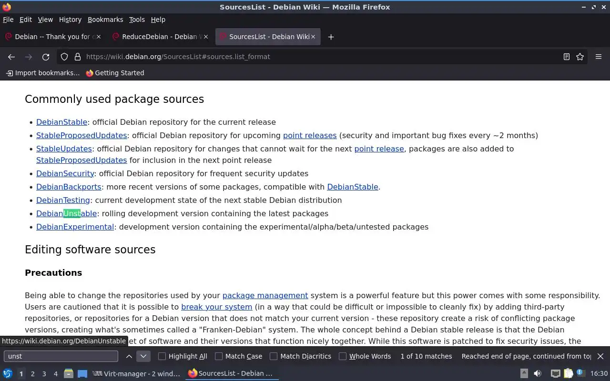The width and height of the screenshot is (610, 381).
Task: Open the Firefox hamburger application menu
Action: coord(599,57)
